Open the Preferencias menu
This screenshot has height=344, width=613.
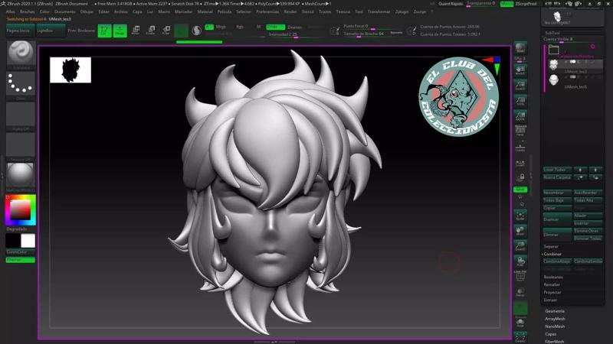click(x=267, y=12)
